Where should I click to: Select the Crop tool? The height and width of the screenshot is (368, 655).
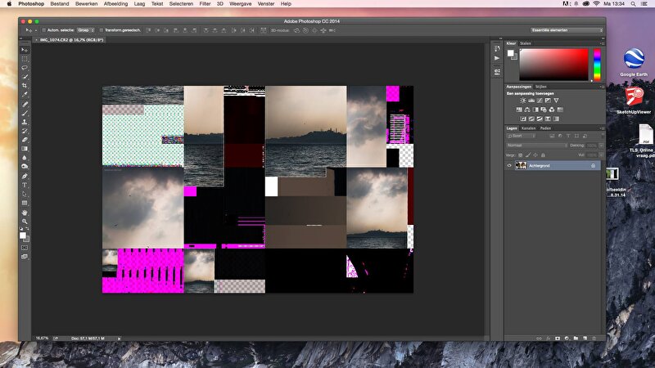[x=25, y=86]
